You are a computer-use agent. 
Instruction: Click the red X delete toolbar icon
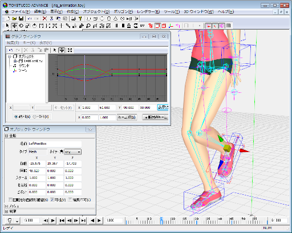(44, 19)
